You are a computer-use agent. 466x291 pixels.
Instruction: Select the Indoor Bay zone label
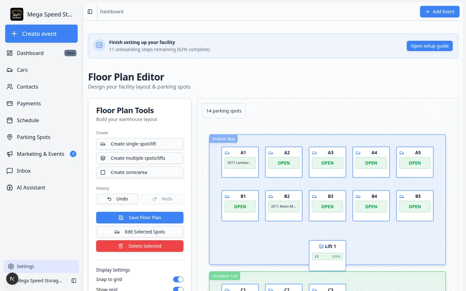(224, 139)
